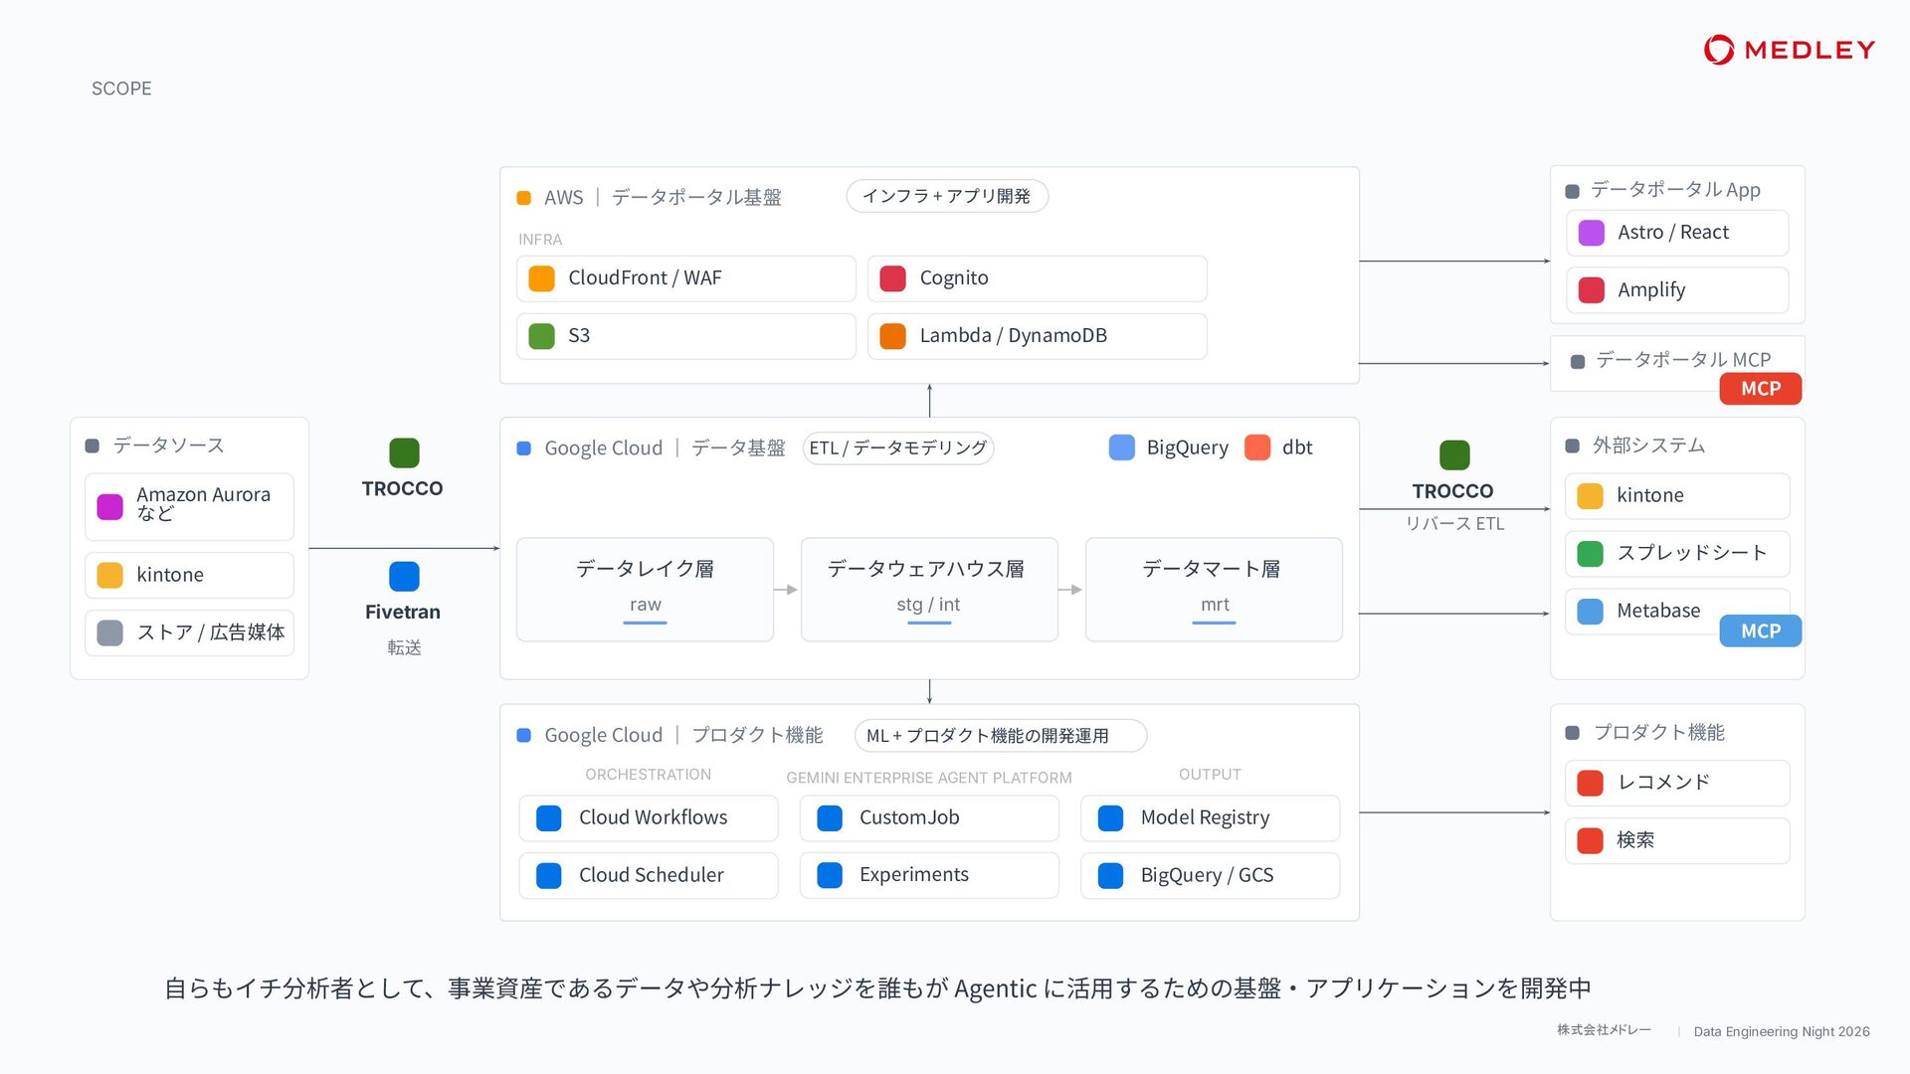Select the インフラ + アプリ開発 pill
Image resolution: width=1910 pixels, height=1074 pixels.
pyautogui.click(x=947, y=196)
